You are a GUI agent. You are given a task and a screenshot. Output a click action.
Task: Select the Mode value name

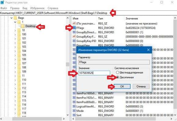80,111
